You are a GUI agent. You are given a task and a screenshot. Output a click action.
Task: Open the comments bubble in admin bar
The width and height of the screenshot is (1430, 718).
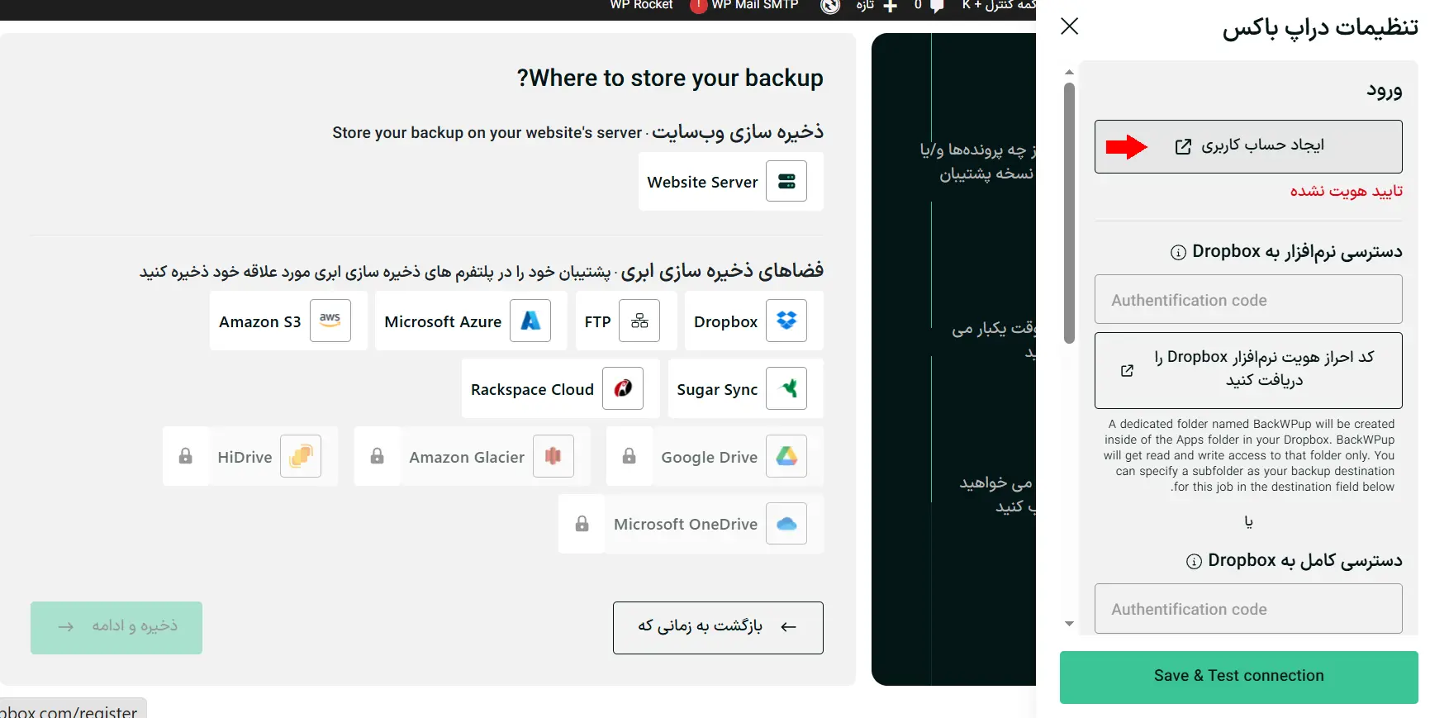tap(937, 7)
